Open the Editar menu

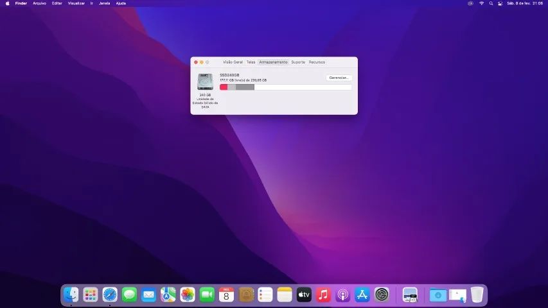coord(57,3)
